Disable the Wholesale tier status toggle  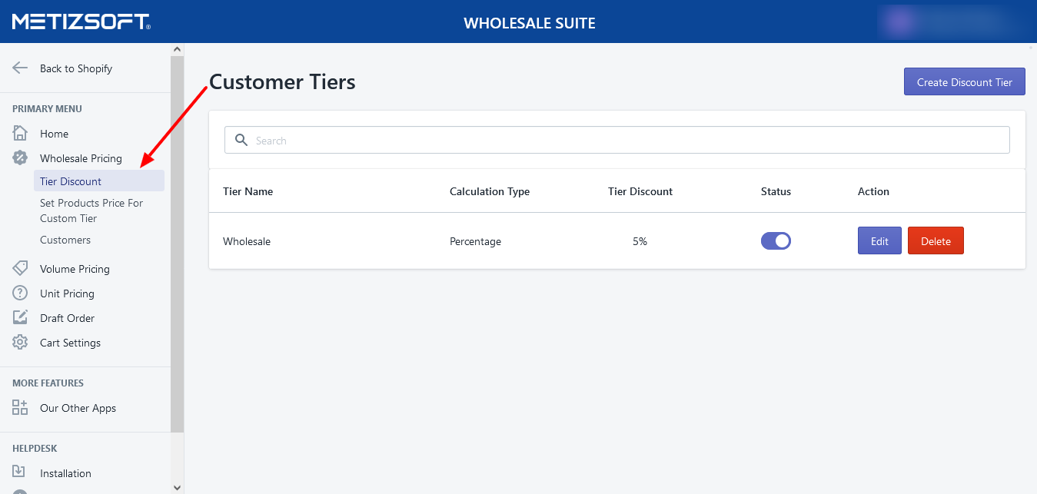point(776,241)
